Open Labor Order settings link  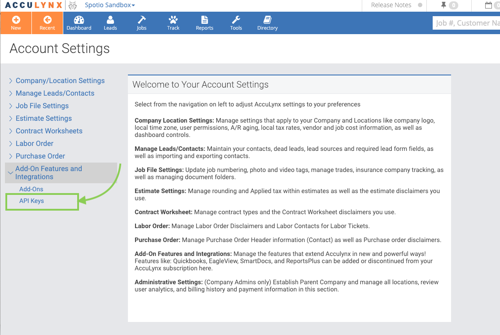[35, 144]
